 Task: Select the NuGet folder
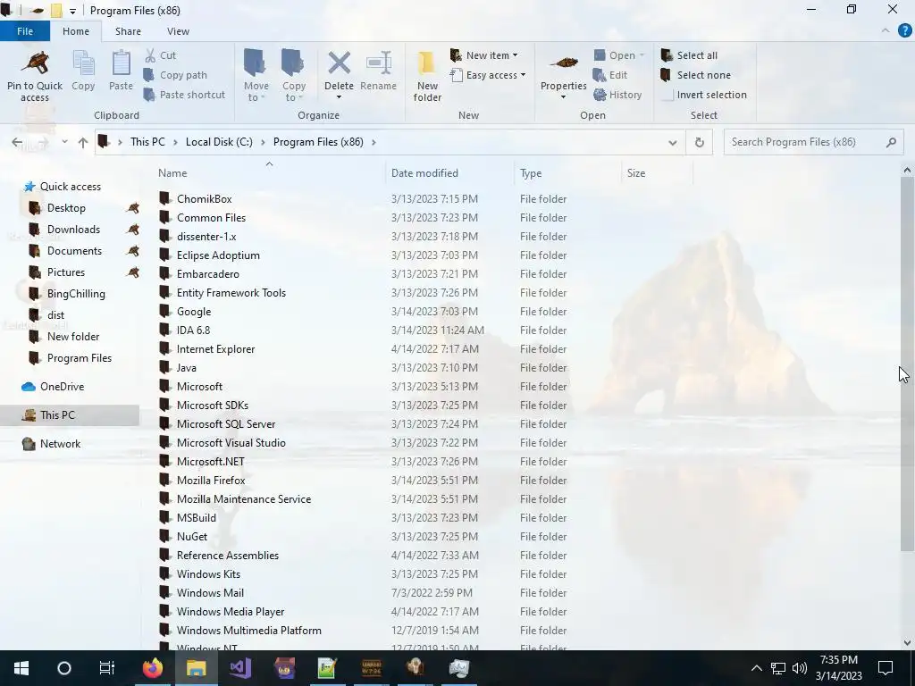192,537
